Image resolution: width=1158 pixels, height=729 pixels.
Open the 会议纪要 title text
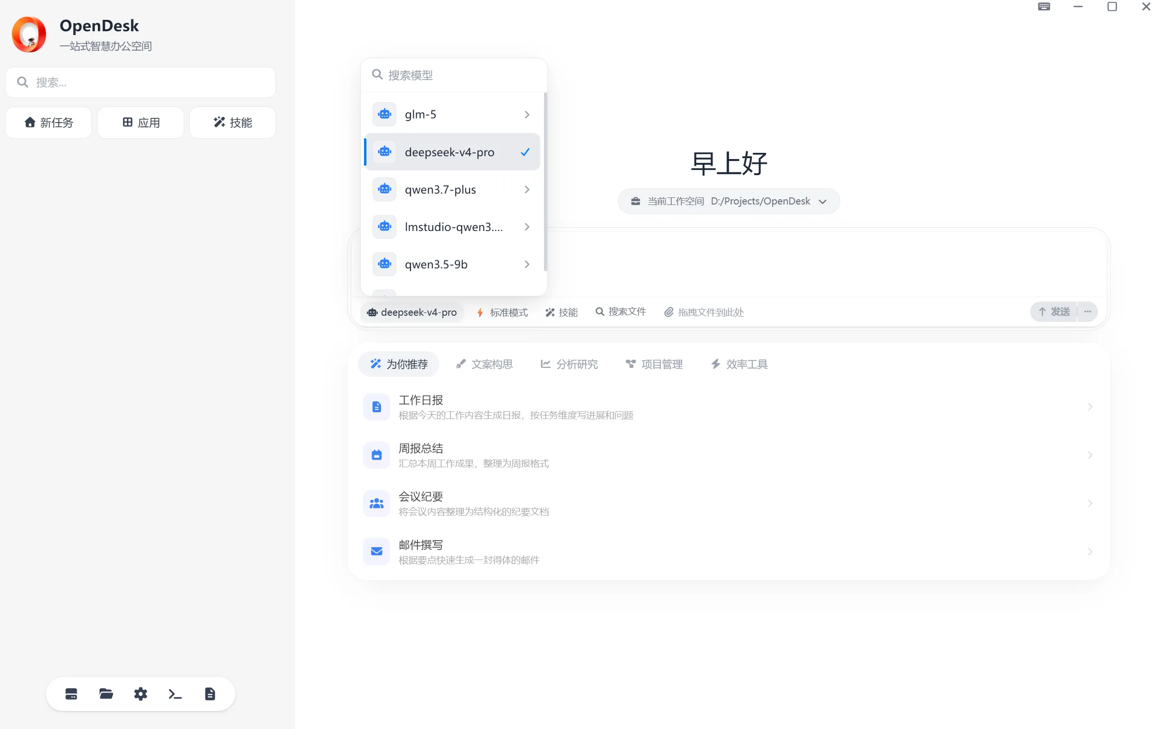[421, 496]
